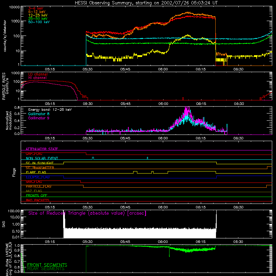Select the NON_SOLAR_EVENT flag label
The image size is (276, 276).
coord(42,158)
